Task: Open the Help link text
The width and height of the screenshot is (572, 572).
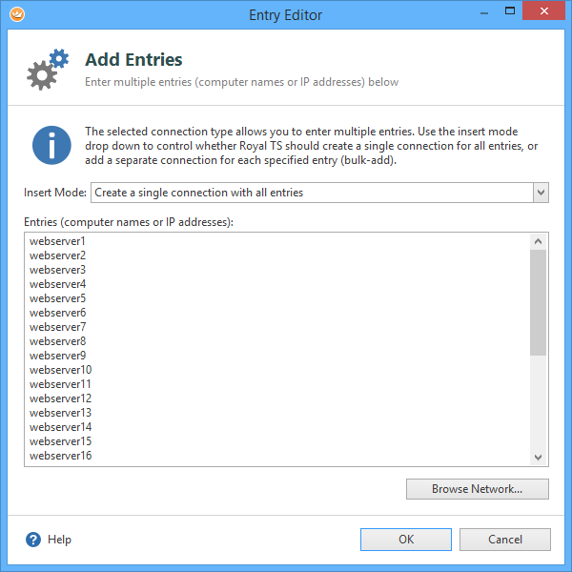Action: click(59, 540)
